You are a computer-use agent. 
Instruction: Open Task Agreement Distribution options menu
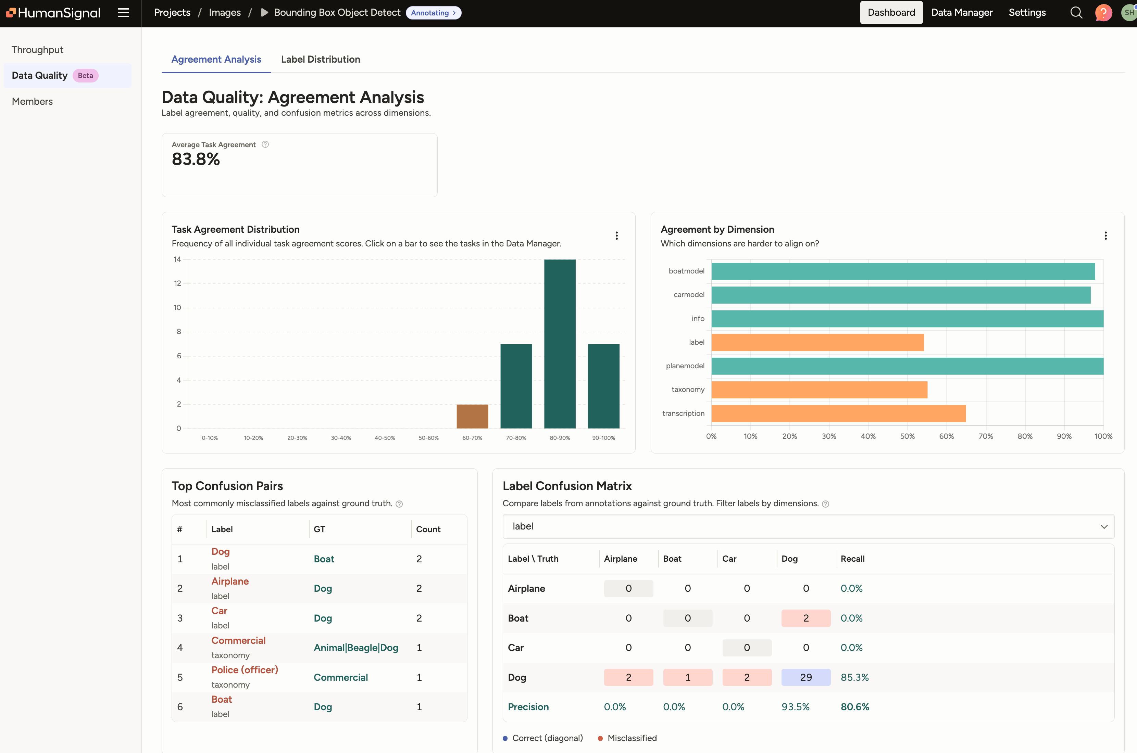click(x=617, y=236)
